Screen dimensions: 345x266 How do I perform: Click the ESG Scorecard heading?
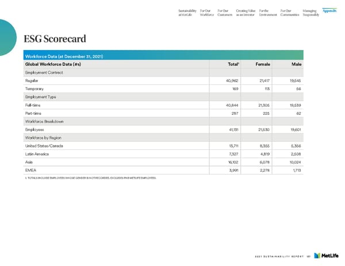coord(55,39)
